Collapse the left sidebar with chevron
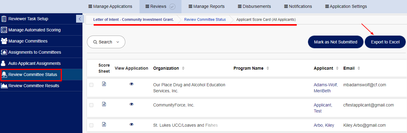The height and width of the screenshot is (133, 407). click(80, 19)
